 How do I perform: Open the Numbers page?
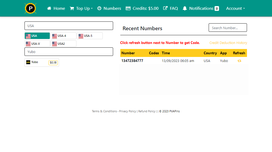coord(109,8)
